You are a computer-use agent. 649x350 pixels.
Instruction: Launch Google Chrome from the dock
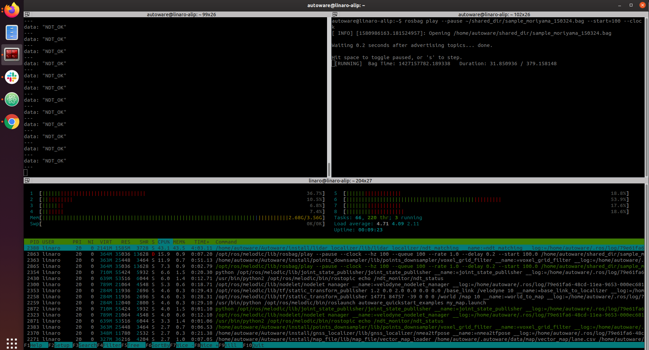[12, 122]
